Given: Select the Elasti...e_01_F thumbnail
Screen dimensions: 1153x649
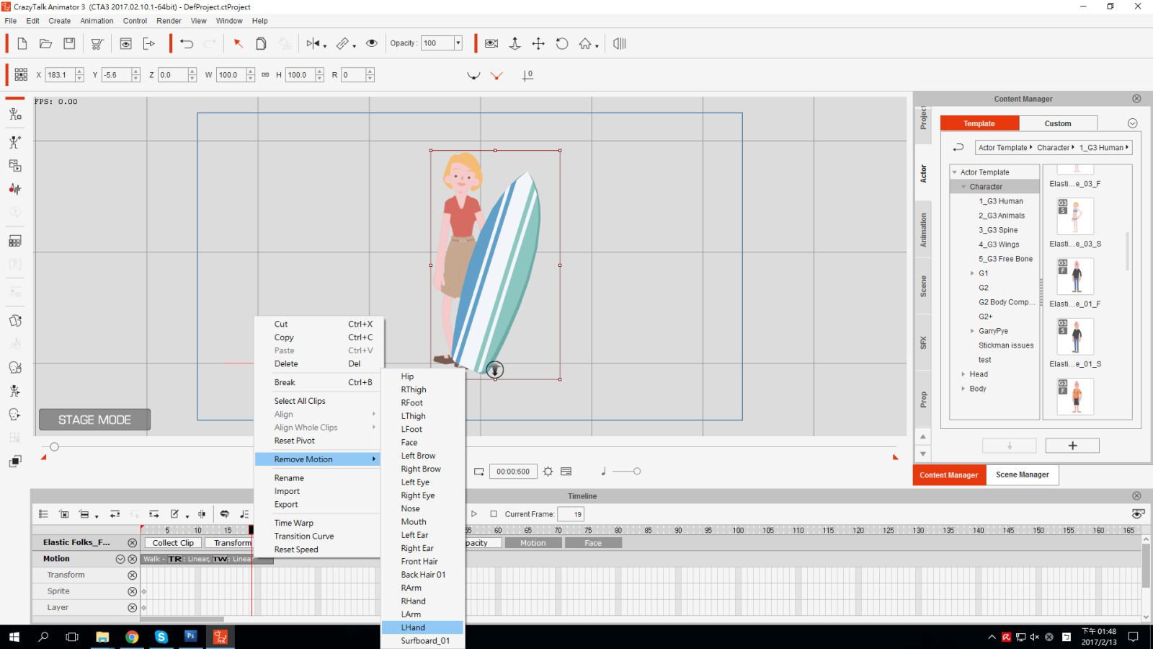Looking at the screenshot, I should 1075,276.
